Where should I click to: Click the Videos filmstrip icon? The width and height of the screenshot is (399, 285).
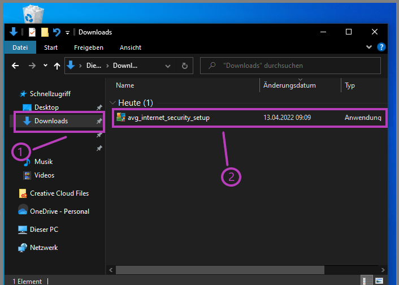(27, 175)
